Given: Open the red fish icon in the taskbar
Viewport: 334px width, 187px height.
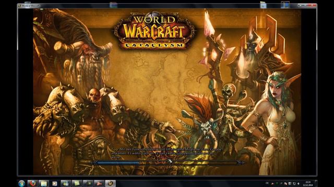Looking at the screenshot, I should (99, 183).
